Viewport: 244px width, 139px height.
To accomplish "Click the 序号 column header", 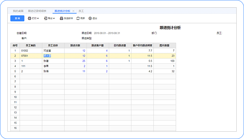I will 15,45.
